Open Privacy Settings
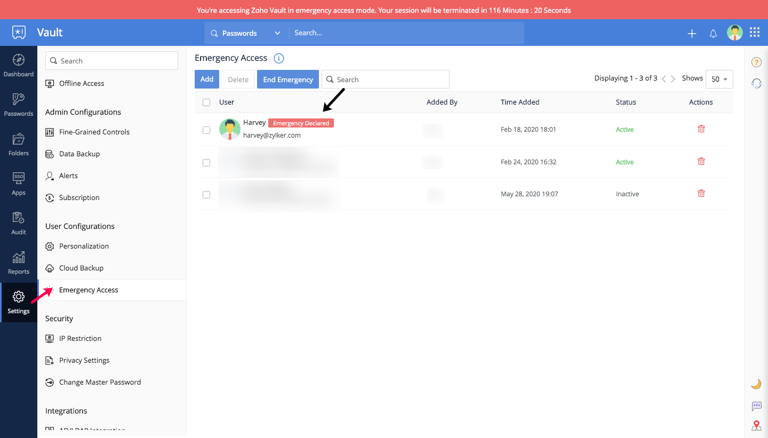Viewport: 768px width, 438px height. coord(84,360)
